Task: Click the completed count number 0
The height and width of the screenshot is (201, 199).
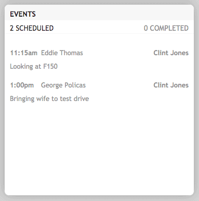Action: pyautogui.click(x=146, y=28)
